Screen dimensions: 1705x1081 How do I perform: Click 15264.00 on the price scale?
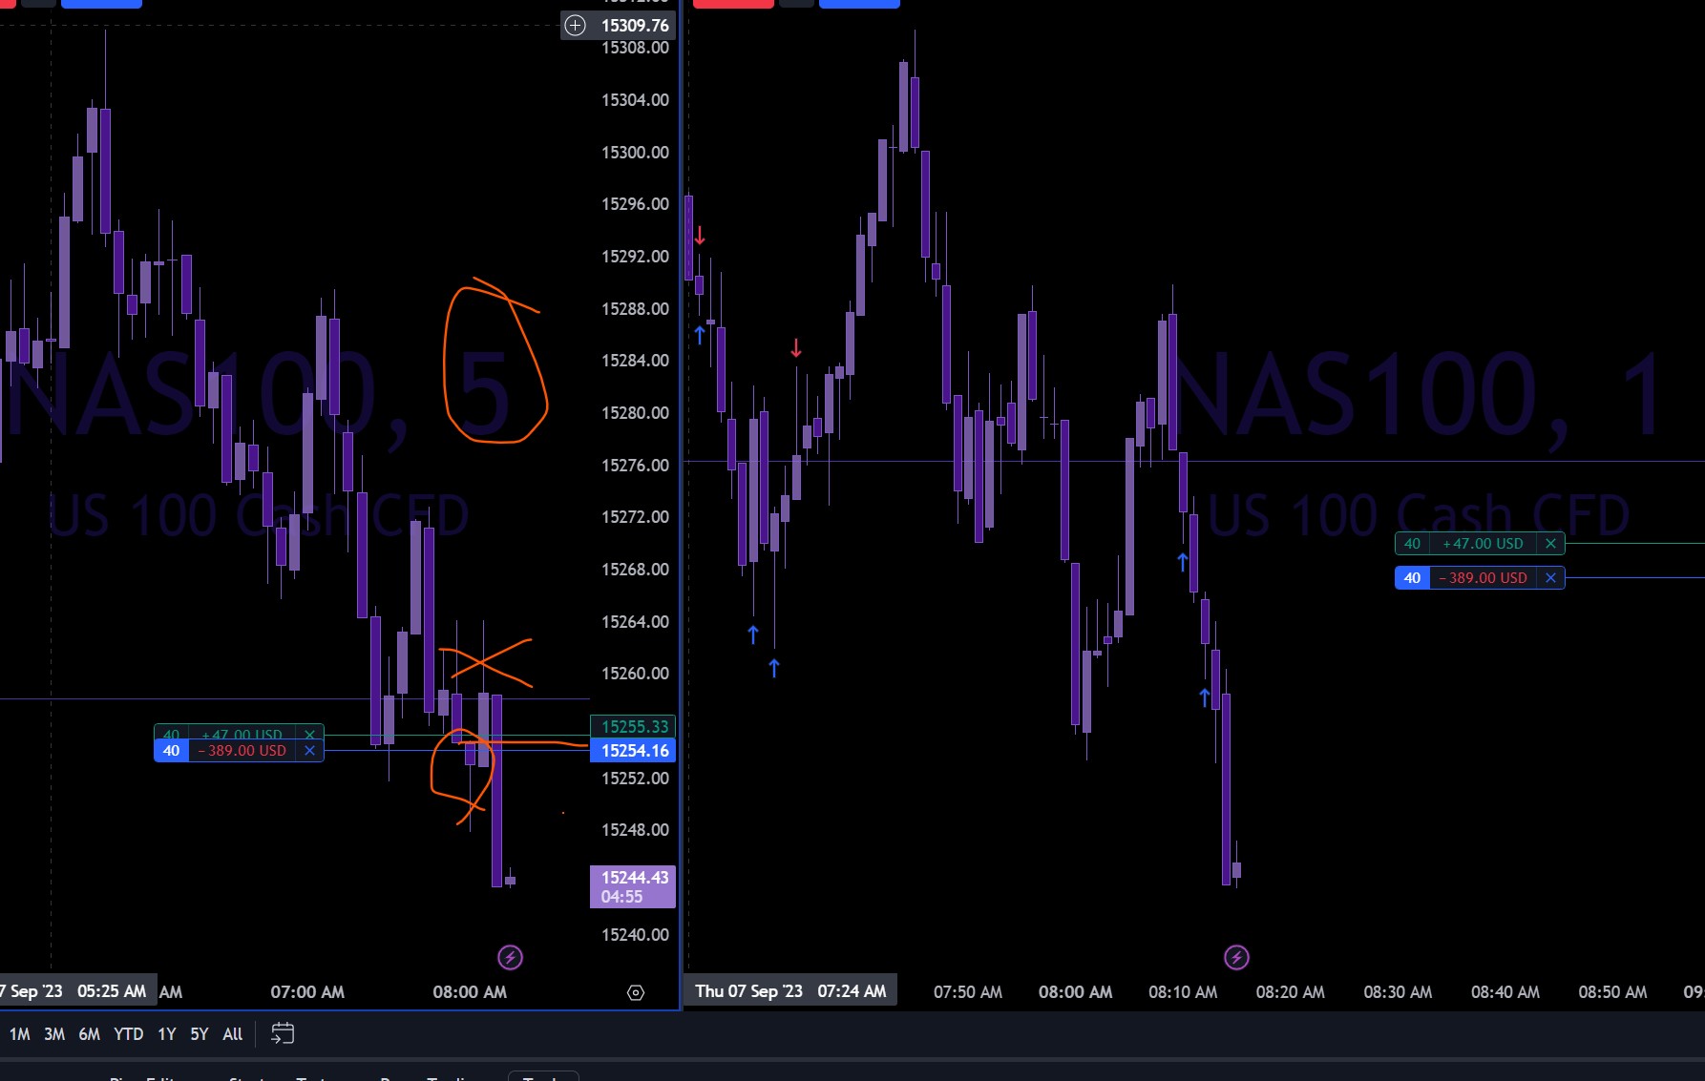coord(635,622)
